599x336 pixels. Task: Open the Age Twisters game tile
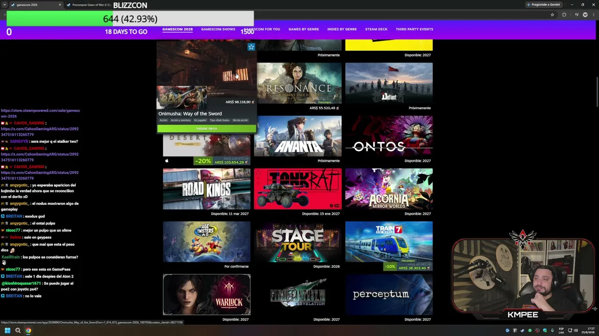click(x=206, y=242)
